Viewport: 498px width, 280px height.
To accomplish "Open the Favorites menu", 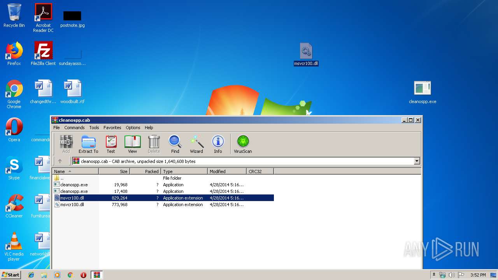I will pos(112,128).
